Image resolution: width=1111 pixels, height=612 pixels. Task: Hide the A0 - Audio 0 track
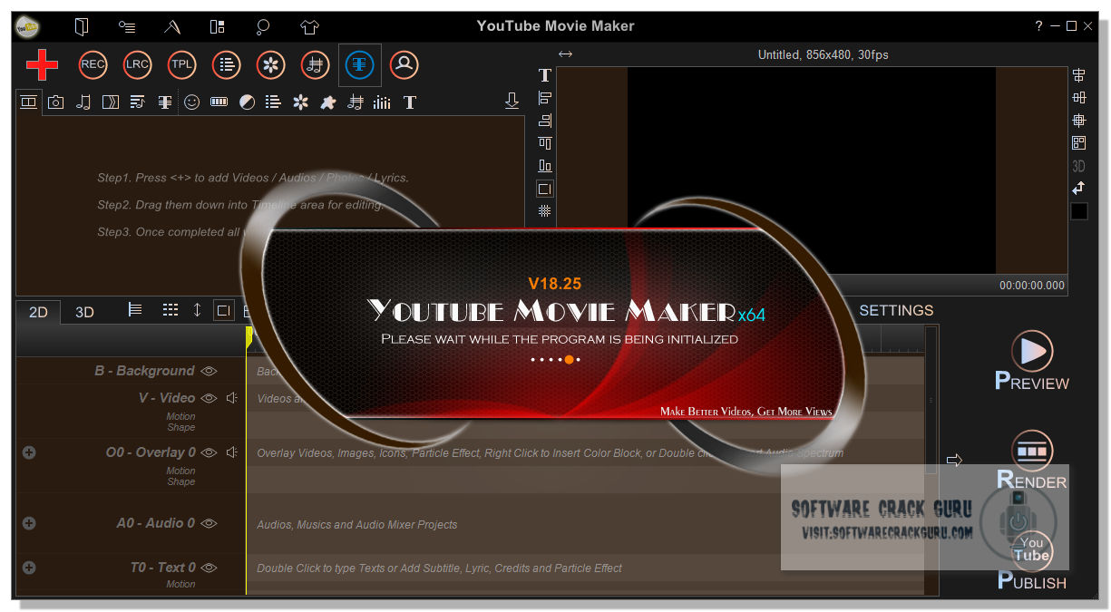coord(210,523)
